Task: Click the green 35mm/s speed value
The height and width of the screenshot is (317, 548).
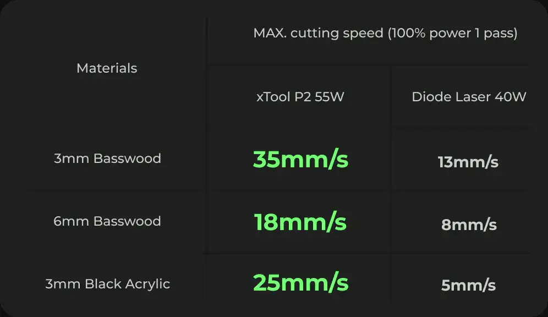Action: pos(300,160)
